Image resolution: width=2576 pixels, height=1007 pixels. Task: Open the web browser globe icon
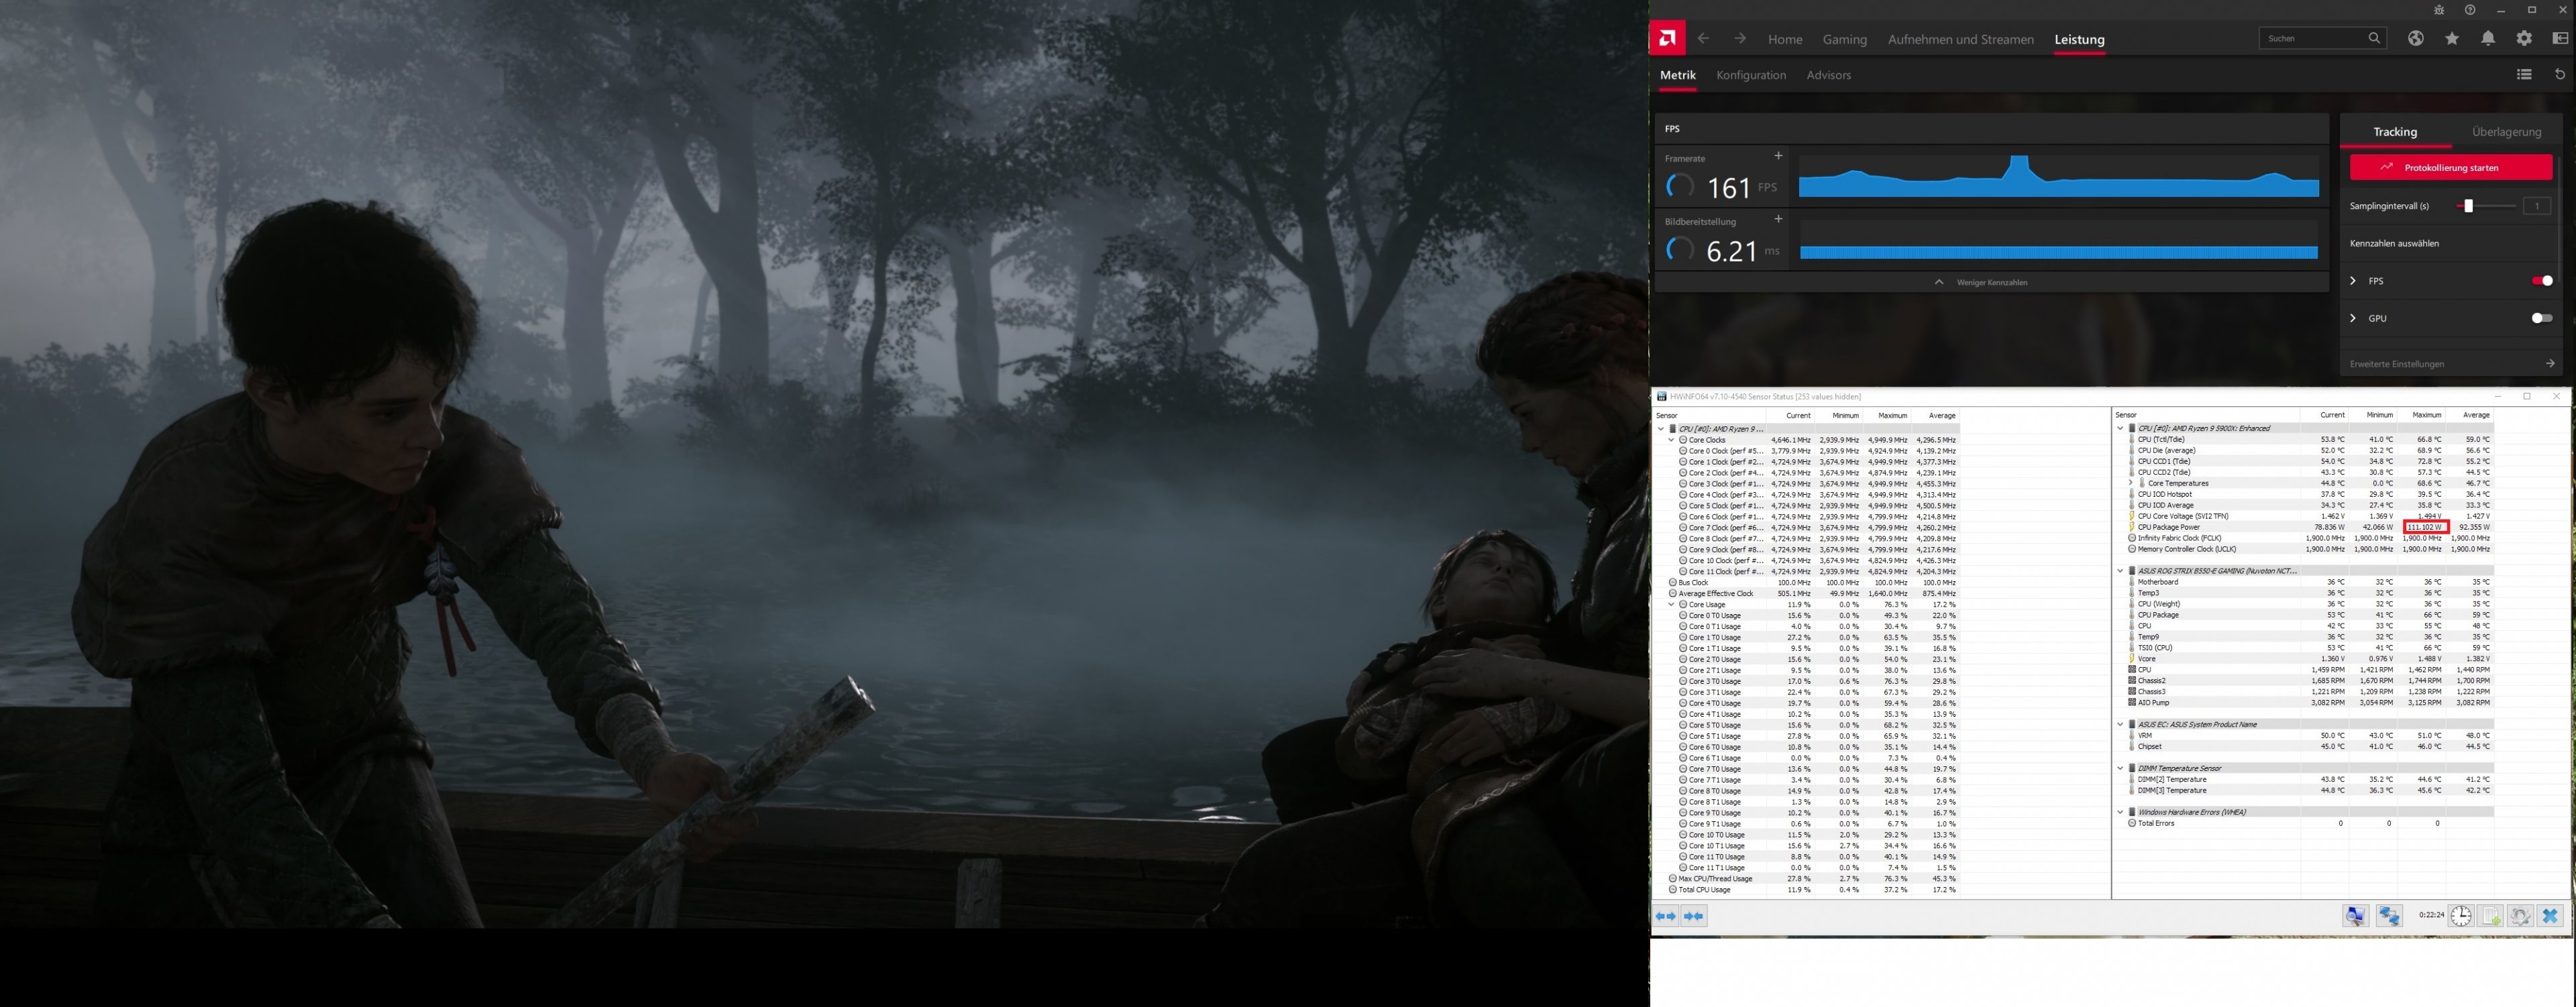click(2415, 38)
